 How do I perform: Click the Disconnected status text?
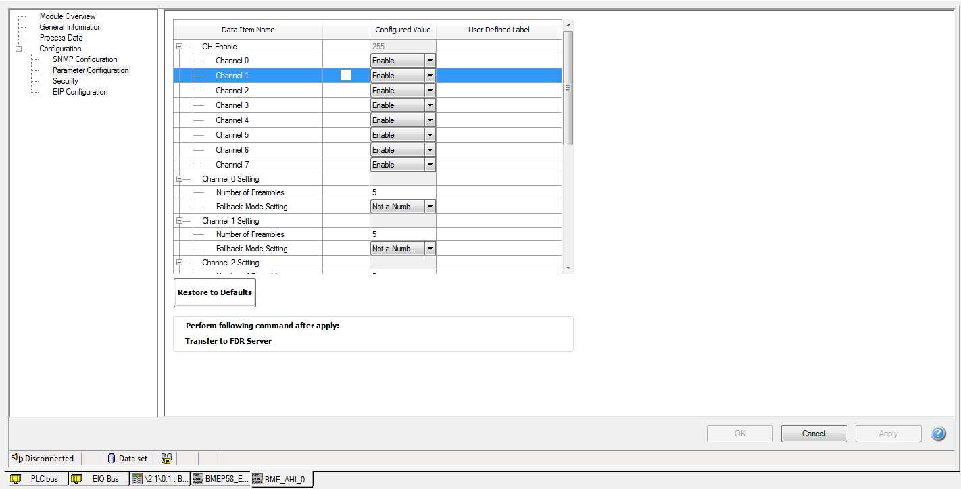tap(49, 458)
